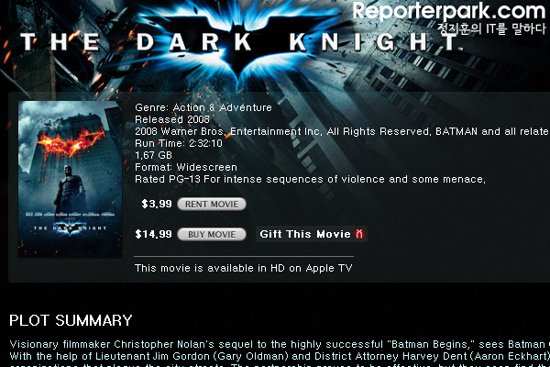Click the RENT MOVIE button

click(212, 204)
